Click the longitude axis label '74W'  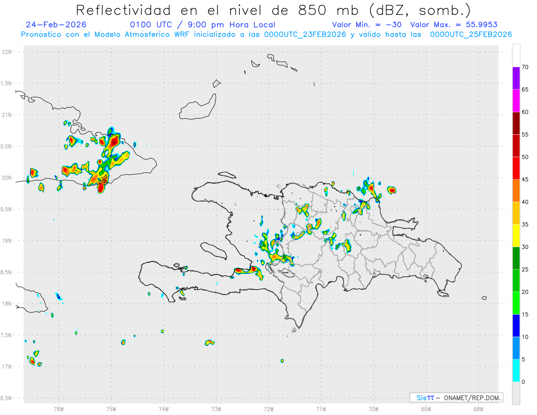click(x=163, y=409)
